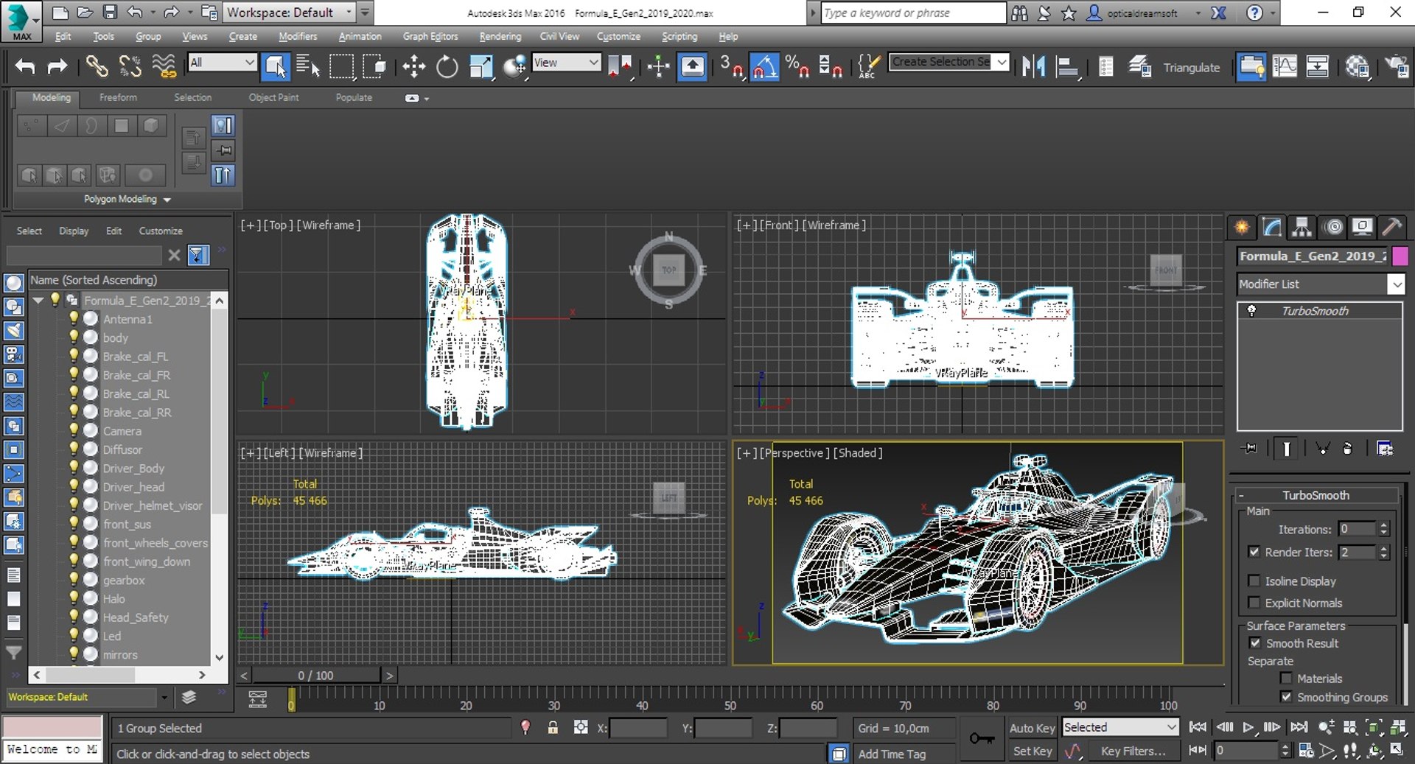This screenshot has width=1415, height=764.
Task: Toggle visibility bulb for Camera object
Action: click(74, 430)
